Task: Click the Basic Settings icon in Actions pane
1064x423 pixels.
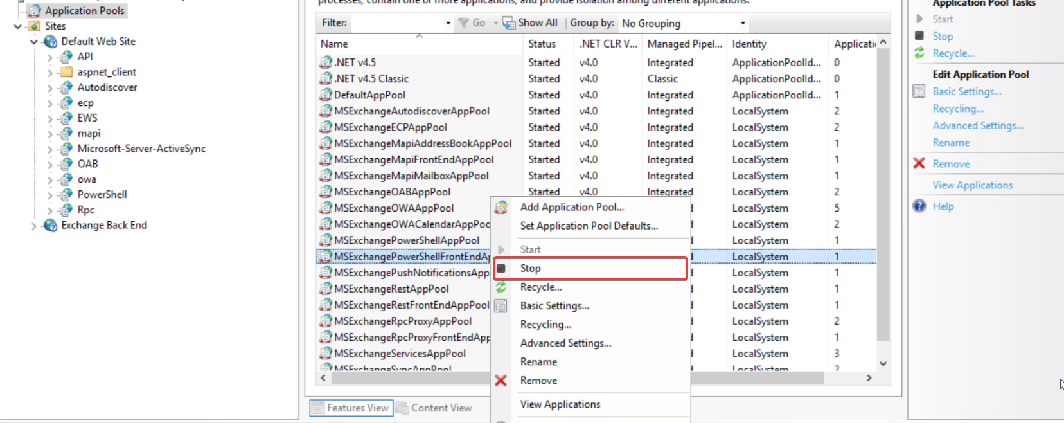Action: tap(919, 91)
